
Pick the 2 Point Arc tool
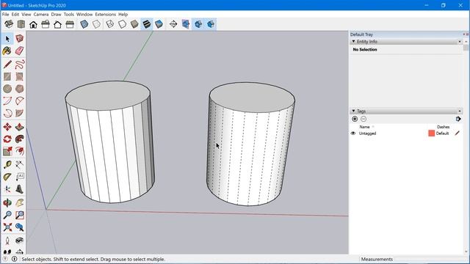coord(20,101)
